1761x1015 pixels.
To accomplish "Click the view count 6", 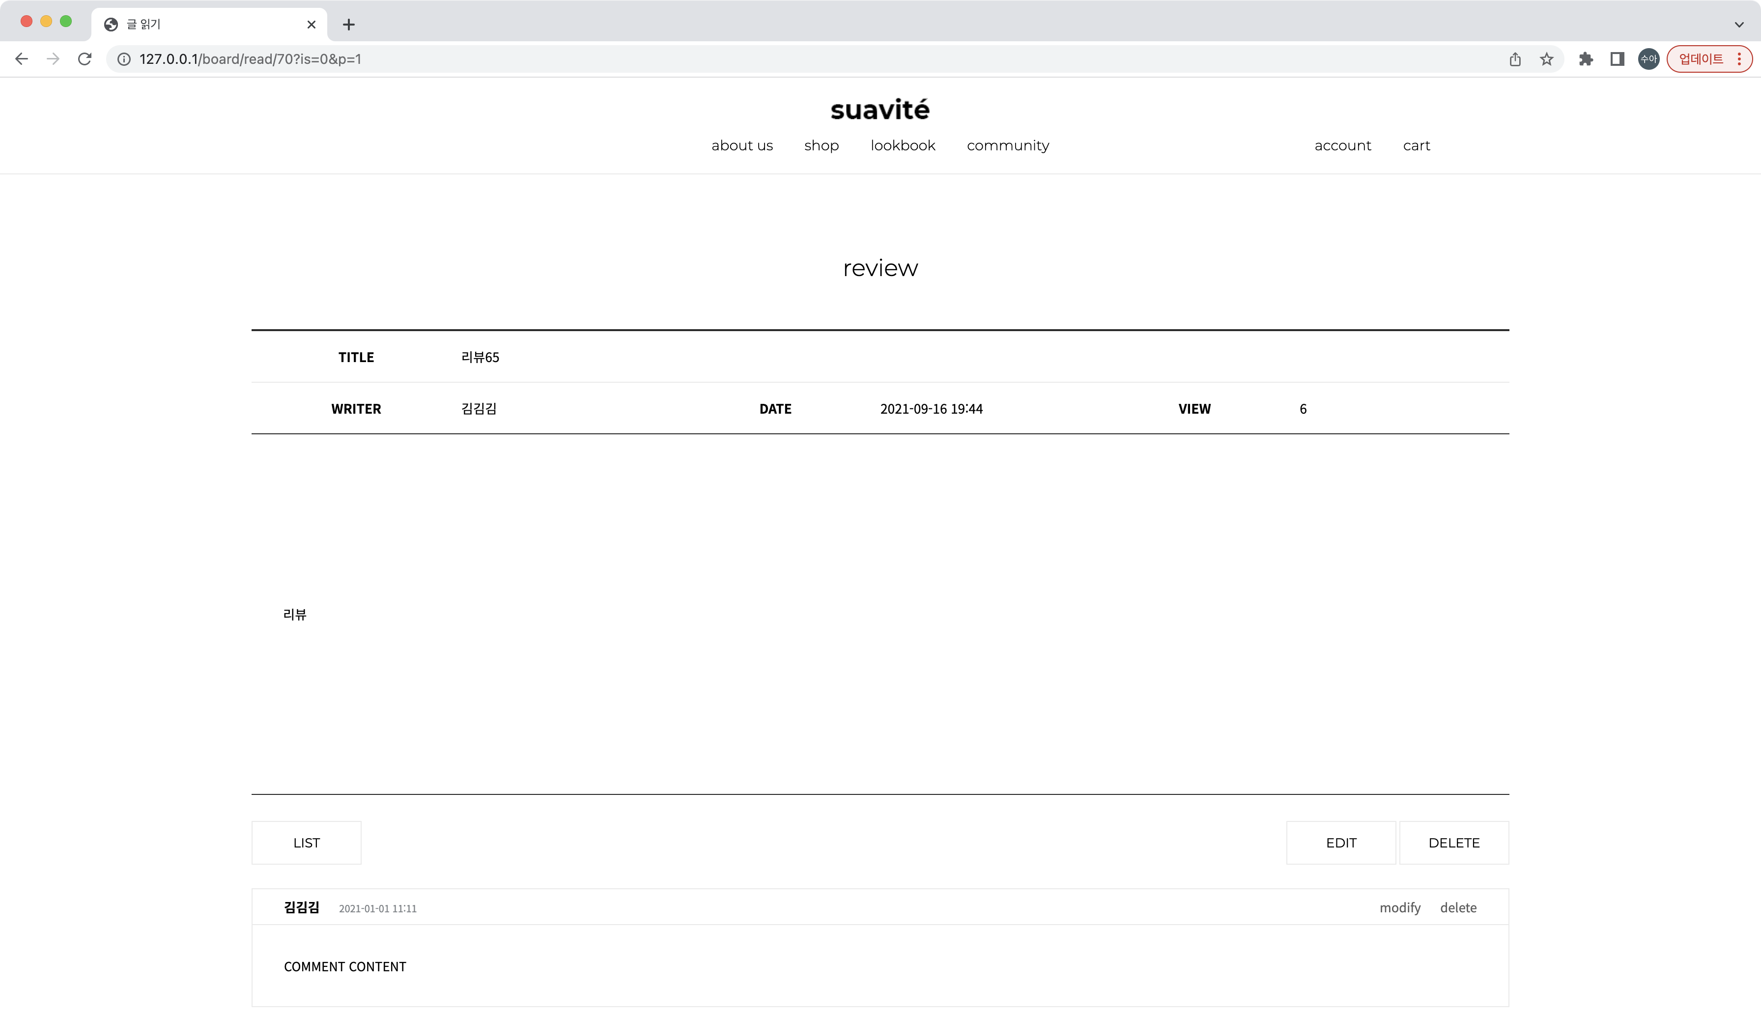I will coord(1302,409).
